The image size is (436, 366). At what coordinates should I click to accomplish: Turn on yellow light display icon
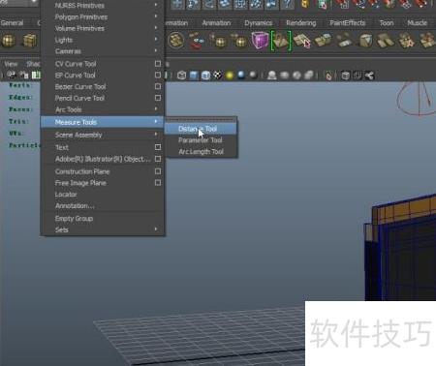(230, 76)
